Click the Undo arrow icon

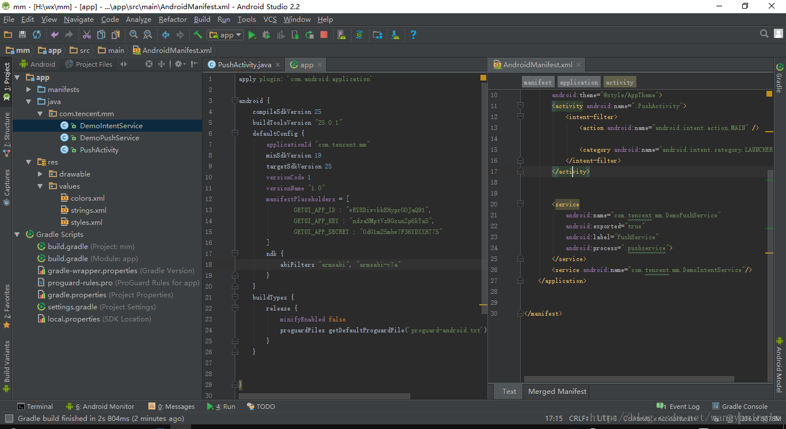tap(55, 35)
